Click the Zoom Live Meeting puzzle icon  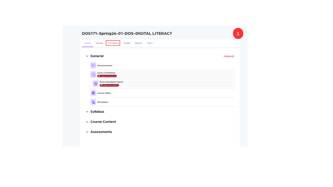coord(93,75)
